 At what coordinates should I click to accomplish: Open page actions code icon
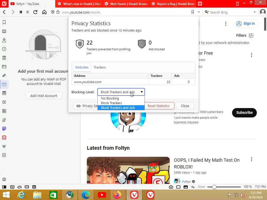193,187
